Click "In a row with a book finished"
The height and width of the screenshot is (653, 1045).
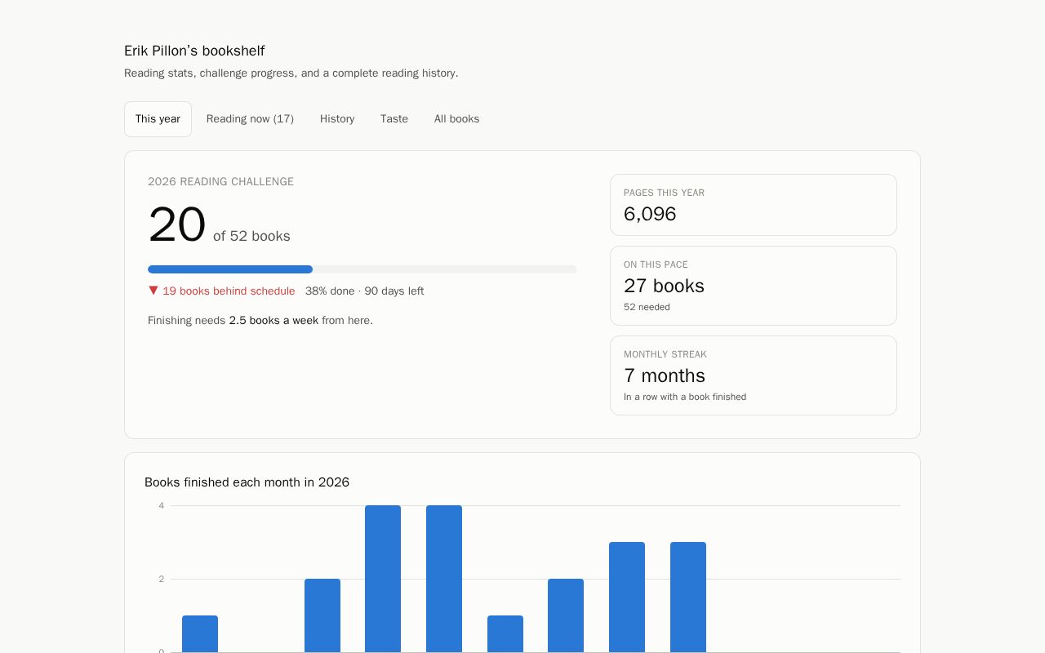(685, 397)
